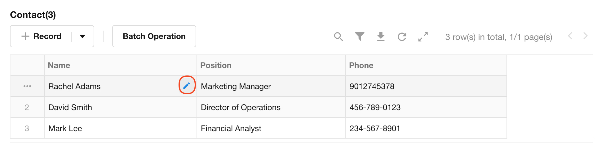Sort by the Name column header
This screenshot has width=597, height=146.
59,65
